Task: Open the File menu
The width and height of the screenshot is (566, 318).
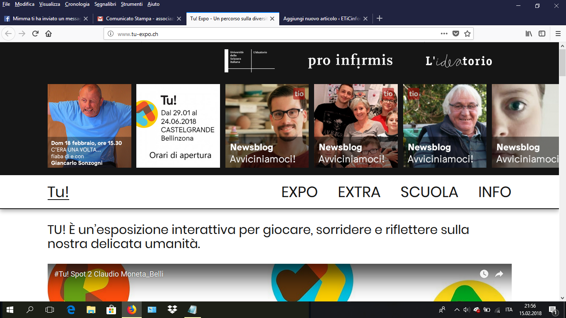Action: pyautogui.click(x=6, y=4)
